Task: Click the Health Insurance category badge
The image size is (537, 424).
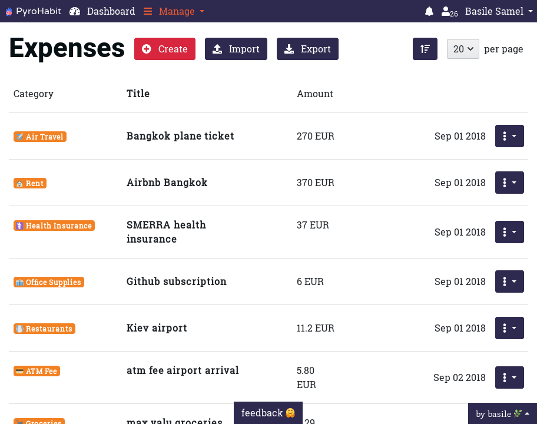Action: (x=54, y=226)
